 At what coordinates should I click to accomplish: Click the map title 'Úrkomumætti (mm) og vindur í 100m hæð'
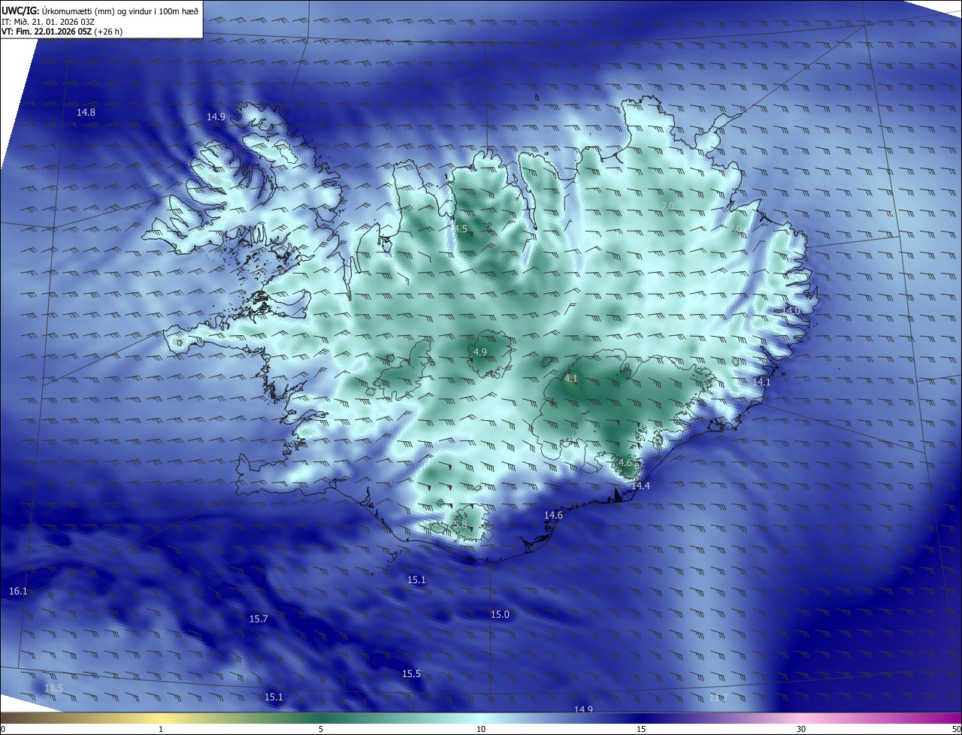120,11
